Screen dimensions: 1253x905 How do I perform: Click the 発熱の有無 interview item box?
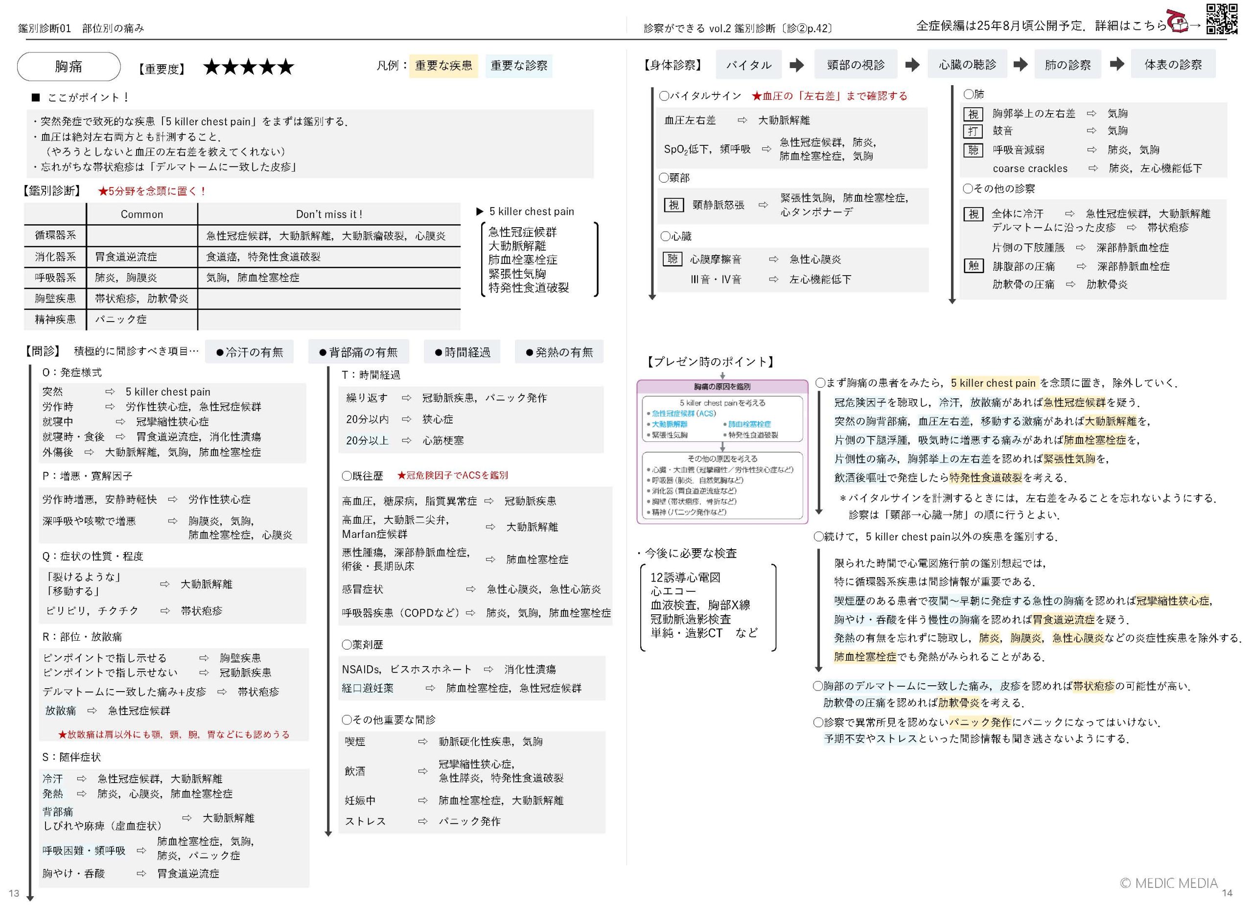[x=558, y=352]
